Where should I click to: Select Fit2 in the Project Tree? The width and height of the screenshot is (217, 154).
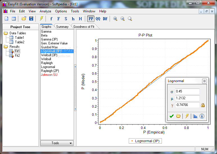click(x=17, y=55)
